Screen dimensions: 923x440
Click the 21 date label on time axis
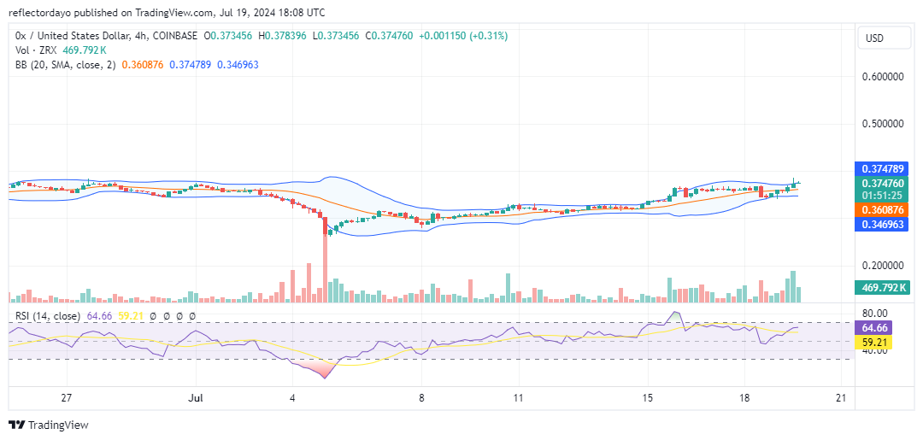click(x=841, y=397)
